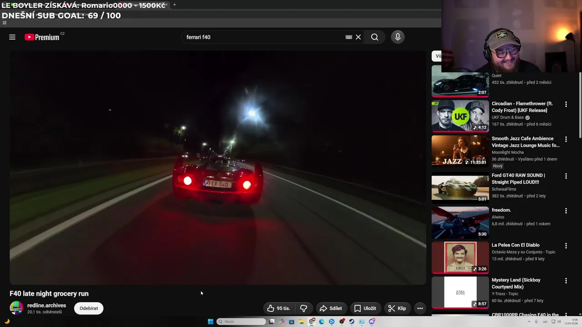Open options menu for Mystery Land video
Image resolution: width=582 pixels, height=327 pixels.
click(x=566, y=281)
